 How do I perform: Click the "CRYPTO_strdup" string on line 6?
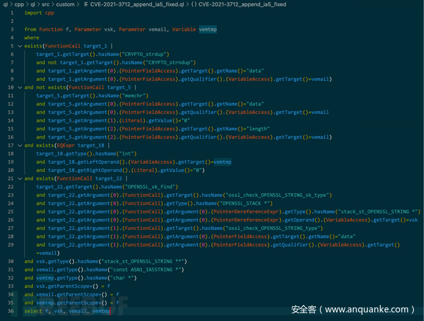coord(147,54)
